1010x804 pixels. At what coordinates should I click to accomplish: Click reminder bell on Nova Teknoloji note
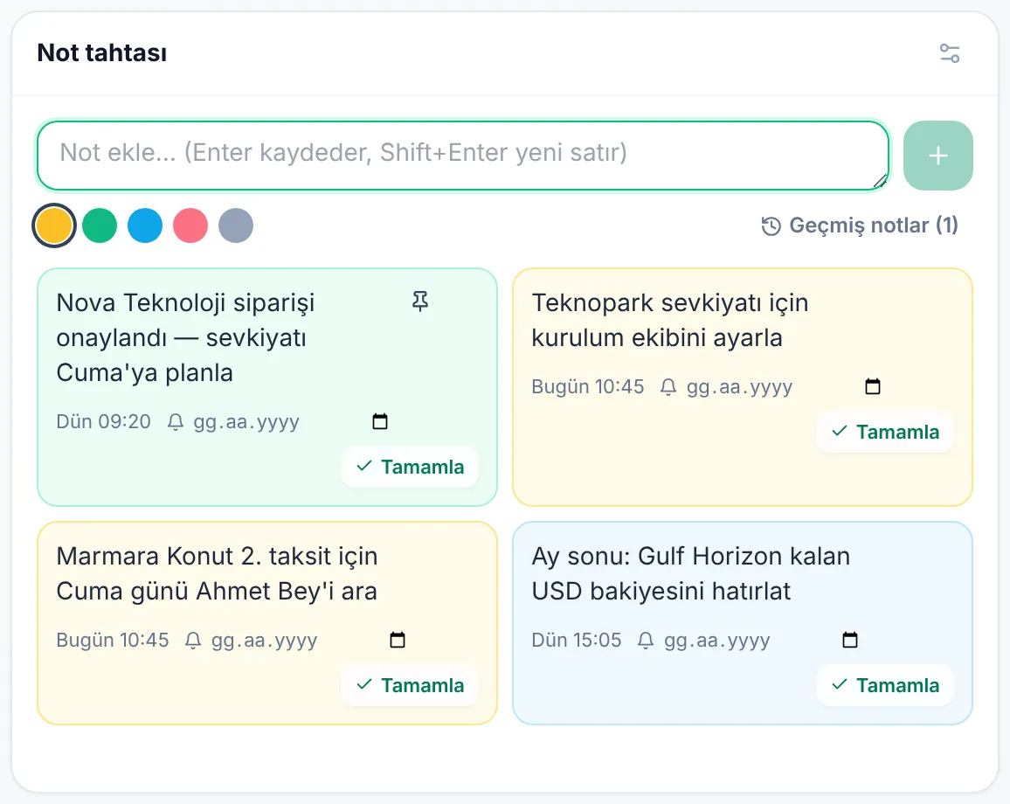pos(176,422)
